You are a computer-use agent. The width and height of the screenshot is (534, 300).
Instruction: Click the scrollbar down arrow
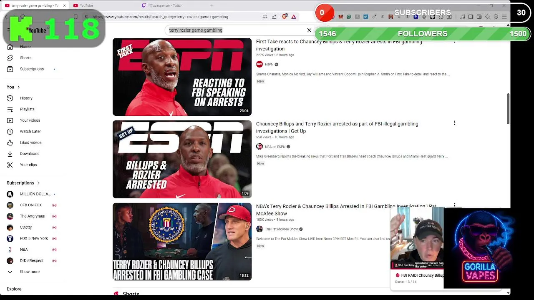point(508,293)
